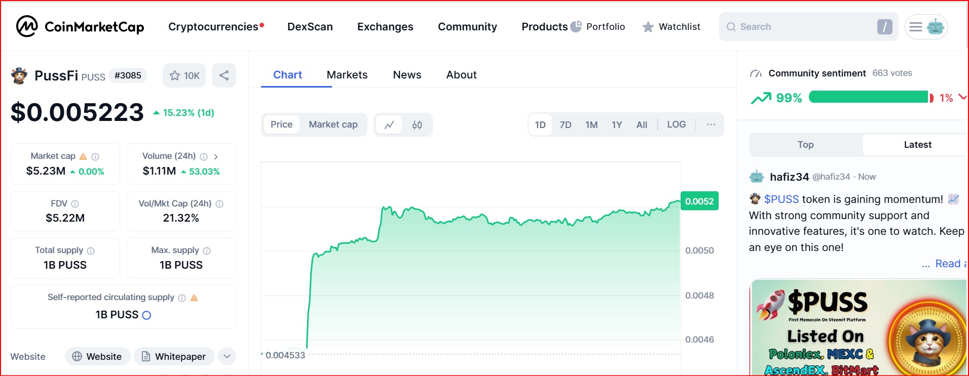
Task: Click the CoinMarketCap logo
Action: 80,27
